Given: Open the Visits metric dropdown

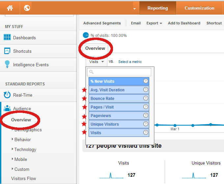Looking at the screenshot, I should tap(97, 62).
